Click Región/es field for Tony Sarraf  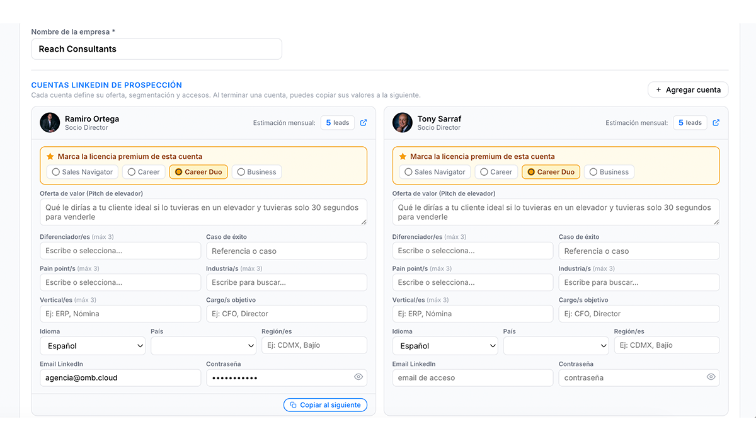(x=667, y=345)
